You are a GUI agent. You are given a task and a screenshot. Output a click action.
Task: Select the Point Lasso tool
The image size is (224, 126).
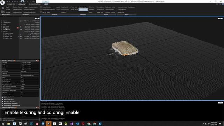coord(74,9)
